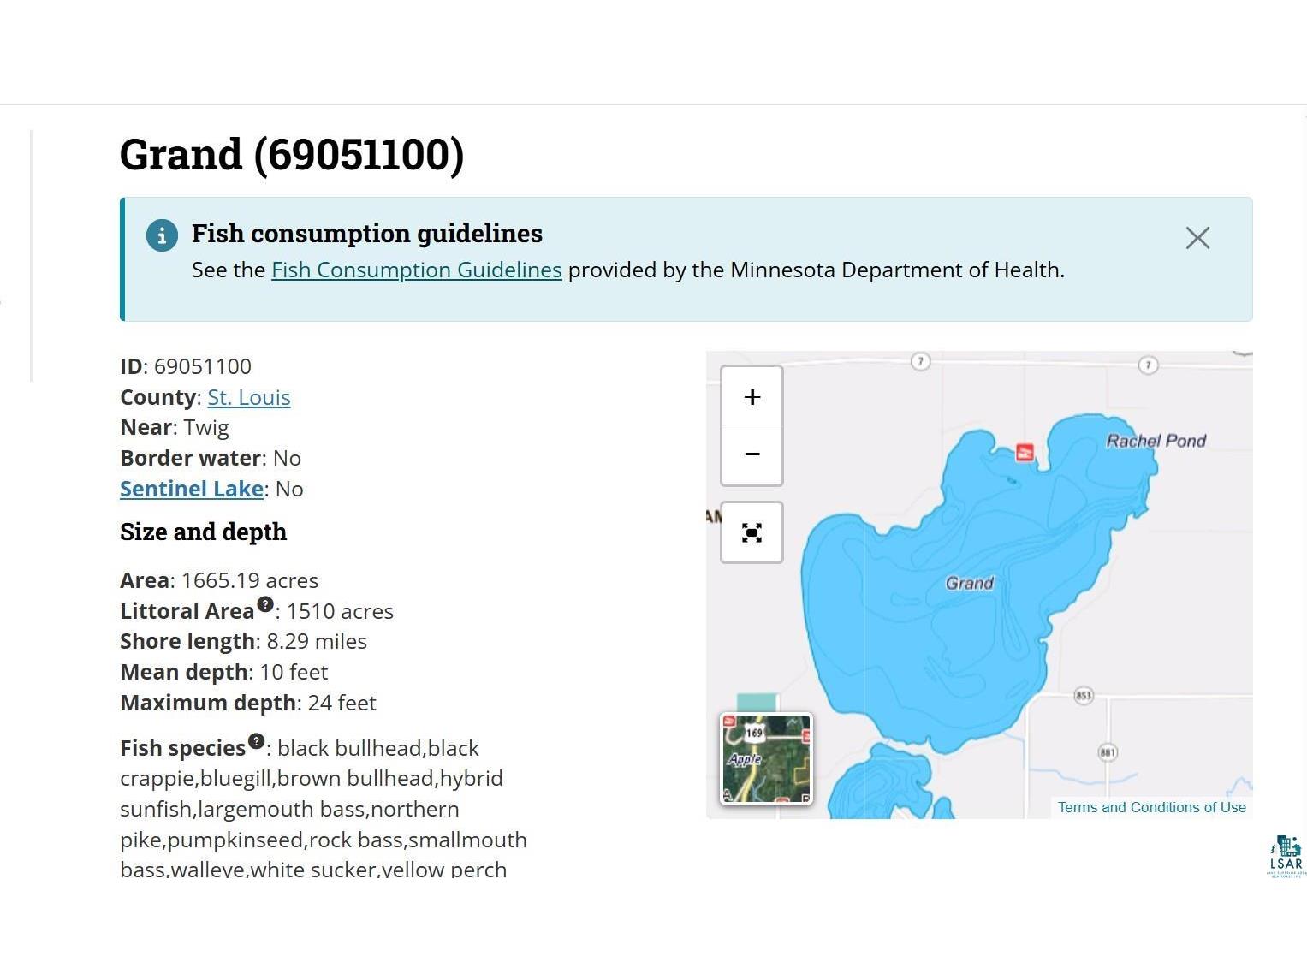
Task: Open Fish species help tooltip icon
Action: [x=256, y=741]
